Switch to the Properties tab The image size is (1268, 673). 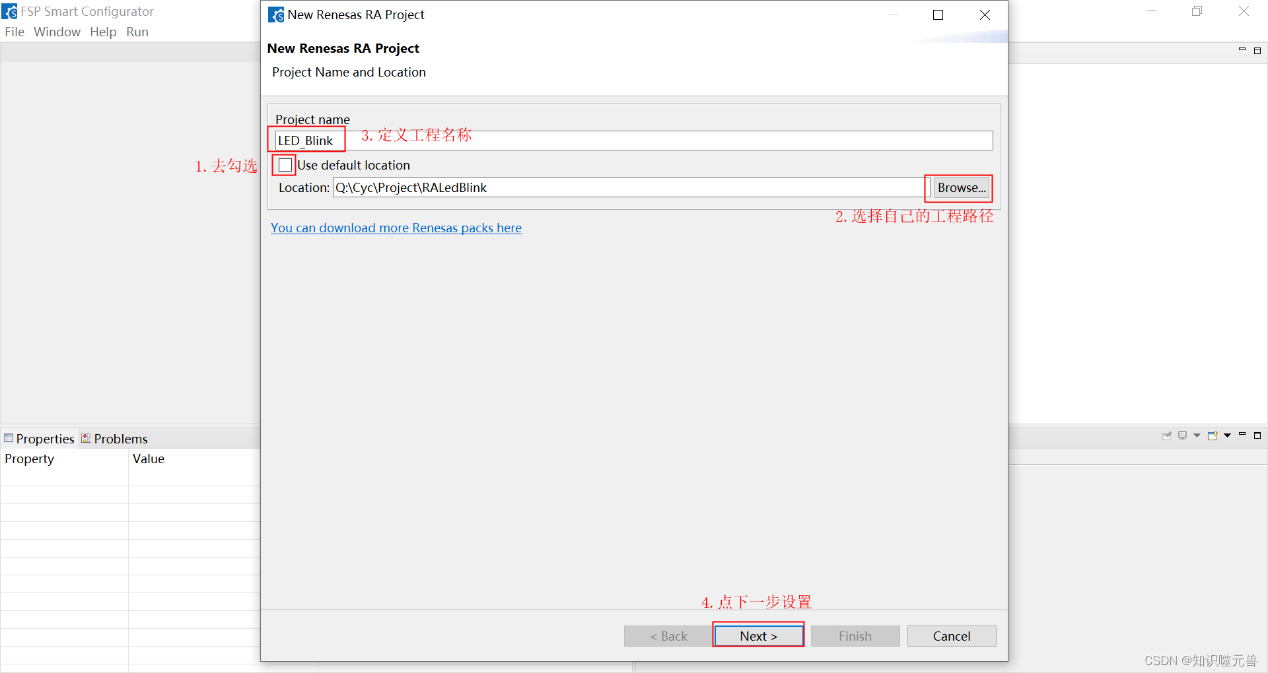point(40,439)
